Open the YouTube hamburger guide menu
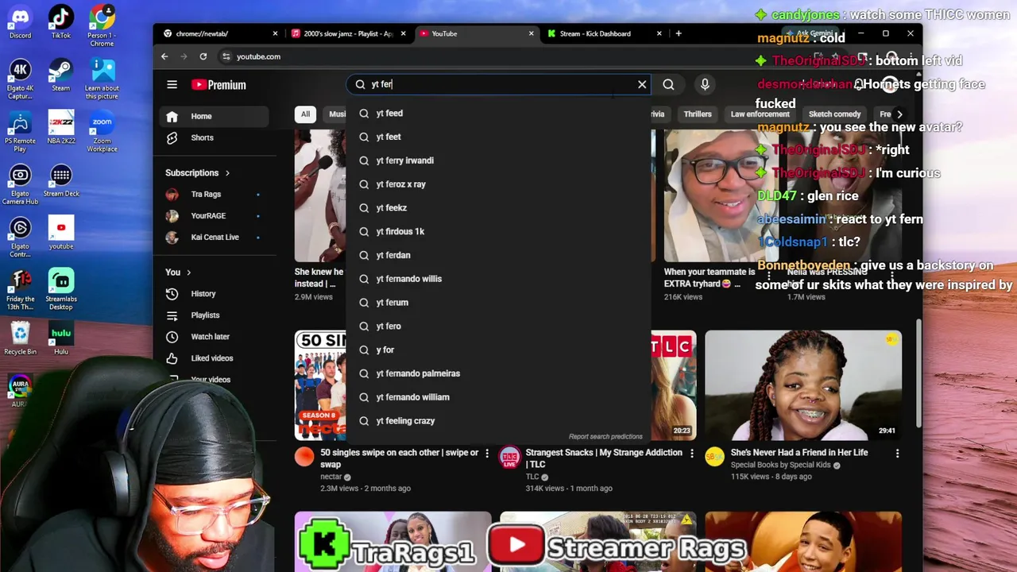The width and height of the screenshot is (1017, 572). [172, 84]
